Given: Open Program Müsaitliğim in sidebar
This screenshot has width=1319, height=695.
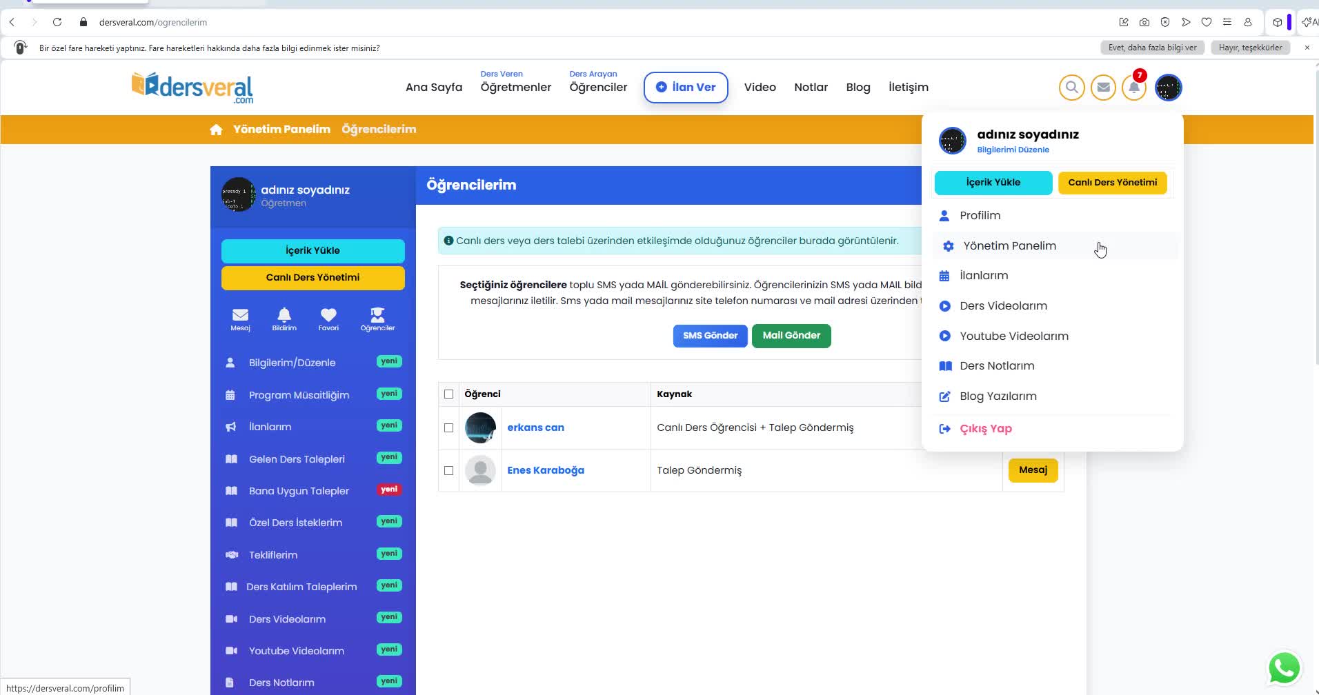Looking at the screenshot, I should click(299, 395).
